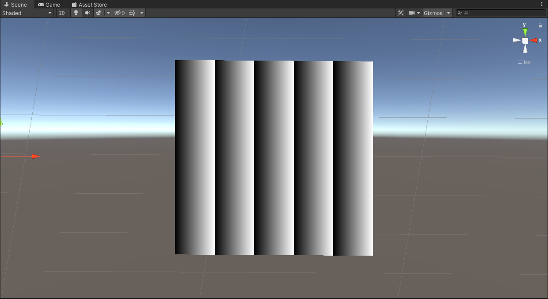Screen dimensions: 548x299
Task: Switch to the Game tab
Action: tap(49, 4)
